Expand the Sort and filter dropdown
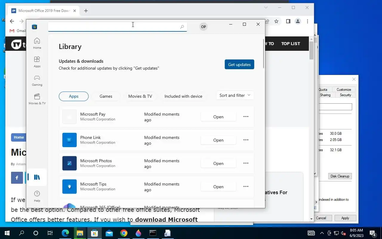 coord(235,95)
